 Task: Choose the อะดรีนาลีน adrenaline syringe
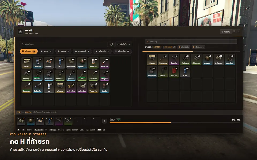tap(105, 63)
